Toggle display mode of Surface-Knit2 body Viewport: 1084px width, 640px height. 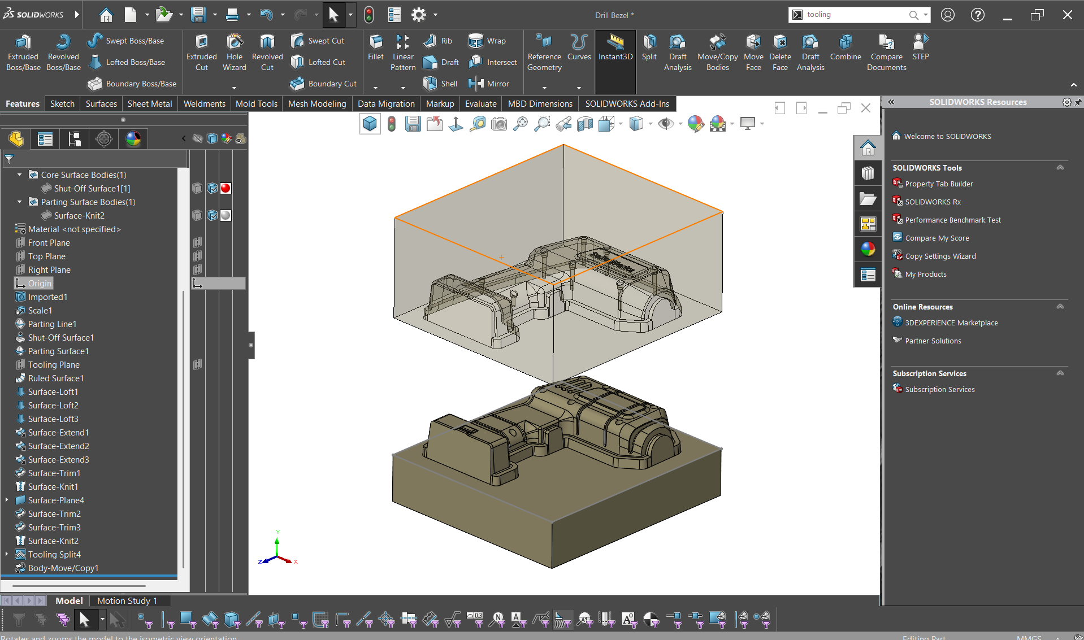[x=212, y=215]
